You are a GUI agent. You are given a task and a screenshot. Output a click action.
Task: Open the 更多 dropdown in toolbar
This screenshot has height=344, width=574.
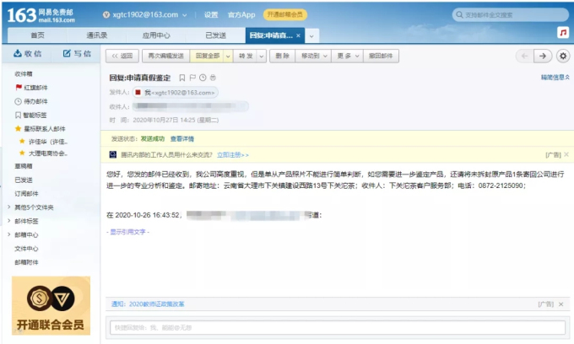click(344, 56)
